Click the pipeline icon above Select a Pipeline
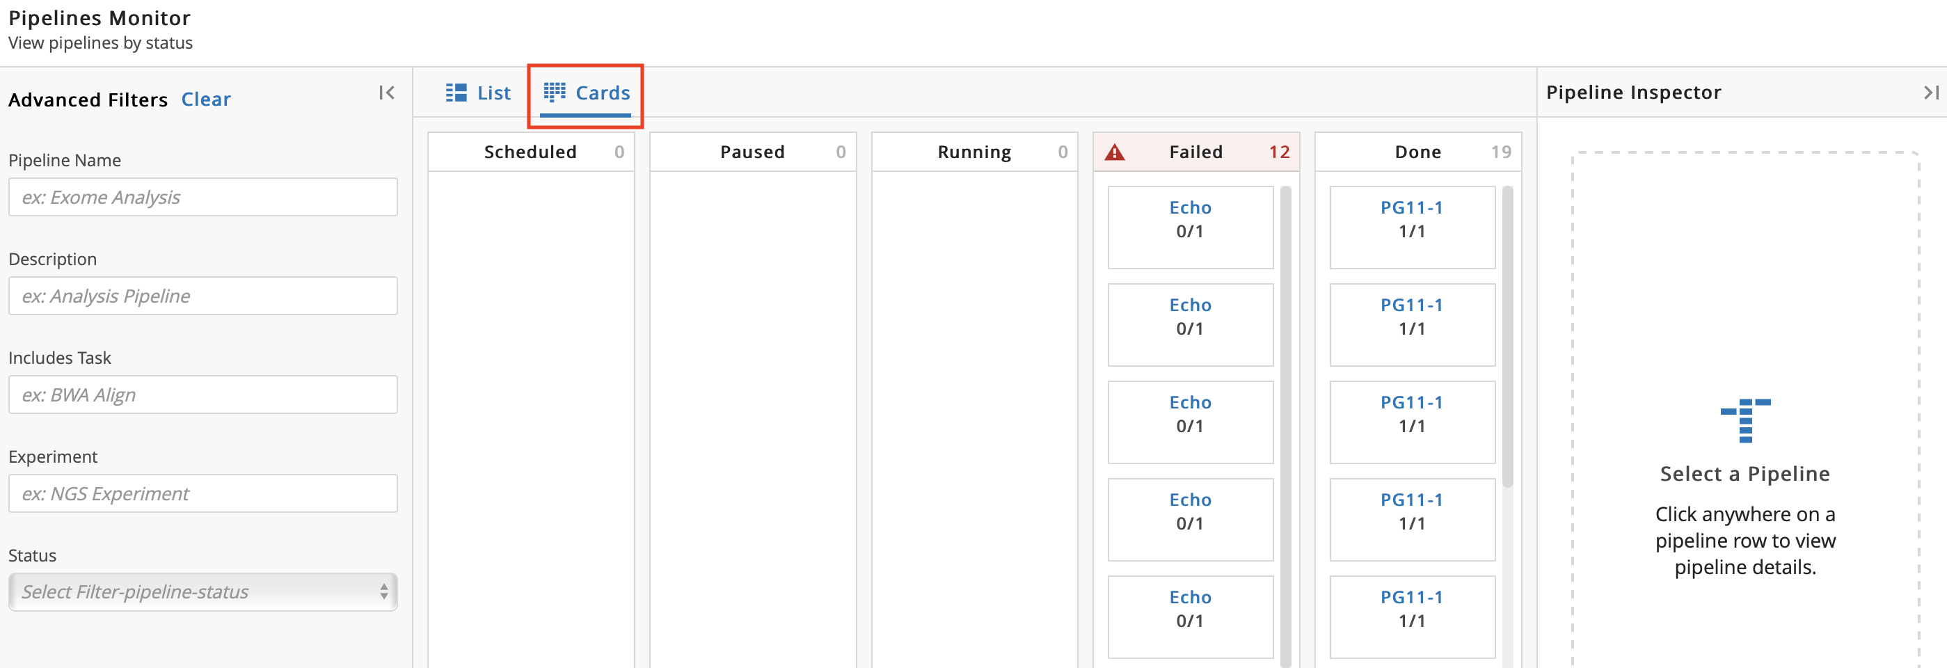This screenshot has width=1947, height=668. click(x=1745, y=421)
